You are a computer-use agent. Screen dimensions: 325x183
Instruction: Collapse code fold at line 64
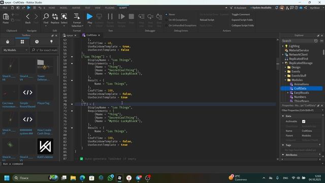(72, 80)
